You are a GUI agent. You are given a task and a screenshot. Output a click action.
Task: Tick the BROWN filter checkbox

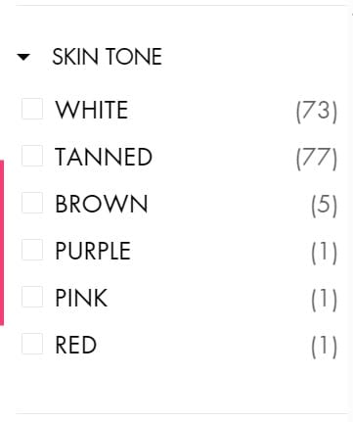click(32, 203)
